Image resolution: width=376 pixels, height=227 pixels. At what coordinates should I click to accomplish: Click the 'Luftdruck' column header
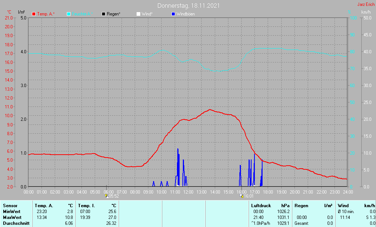click(261, 206)
